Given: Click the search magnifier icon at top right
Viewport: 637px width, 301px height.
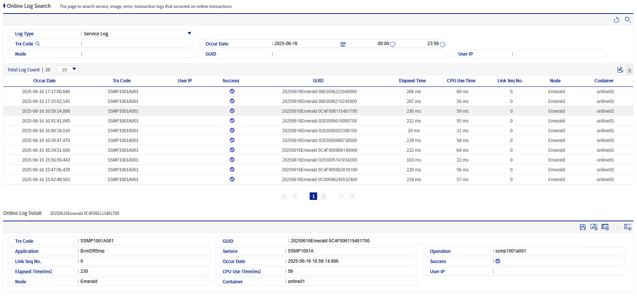Looking at the screenshot, I should 628,20.
